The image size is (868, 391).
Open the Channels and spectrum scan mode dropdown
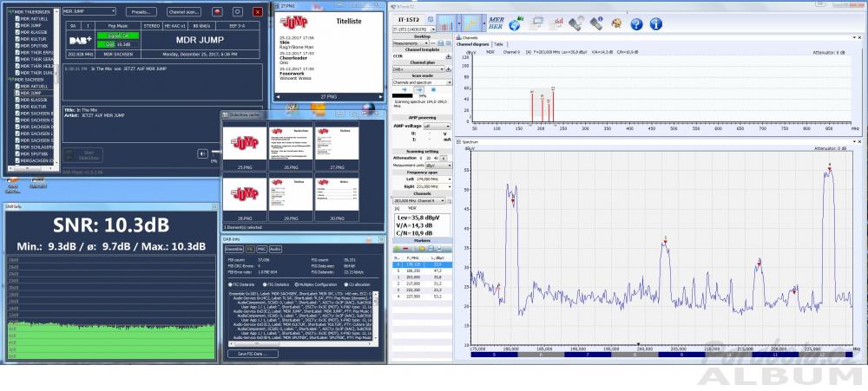pos(423,81)
